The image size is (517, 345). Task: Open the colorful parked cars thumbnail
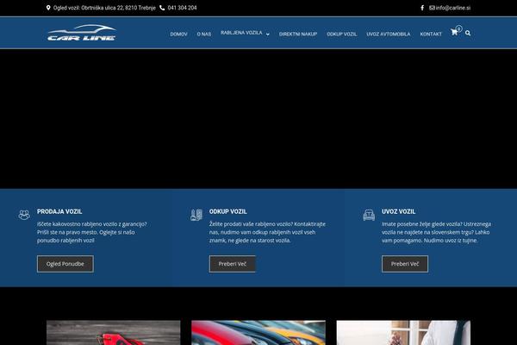(x=258, y=332)
